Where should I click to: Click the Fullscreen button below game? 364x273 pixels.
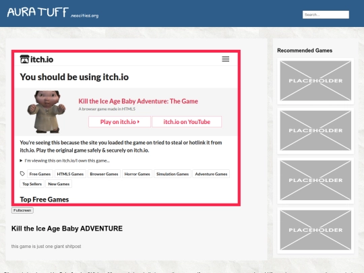[22, 210]
